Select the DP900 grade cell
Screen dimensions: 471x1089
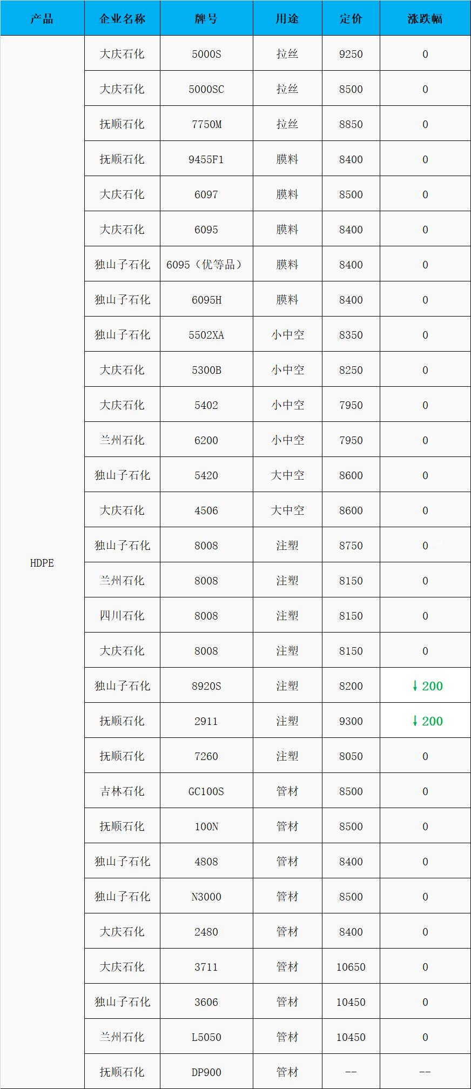(206, 1072)
